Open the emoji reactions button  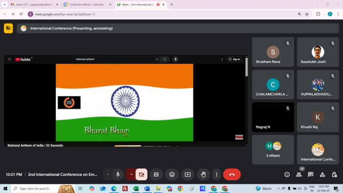coord(172,174)
